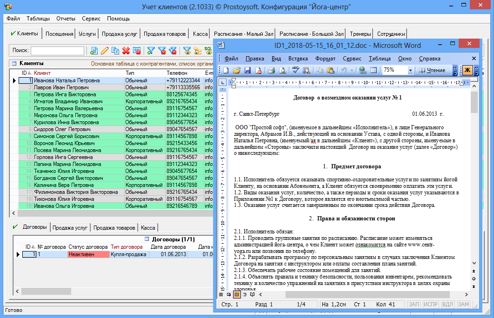Click the delete table rows icon

click(137, 50)
